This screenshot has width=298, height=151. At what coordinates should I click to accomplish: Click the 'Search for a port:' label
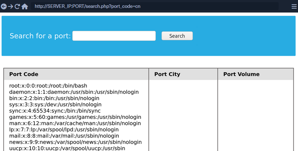[40, 36]
